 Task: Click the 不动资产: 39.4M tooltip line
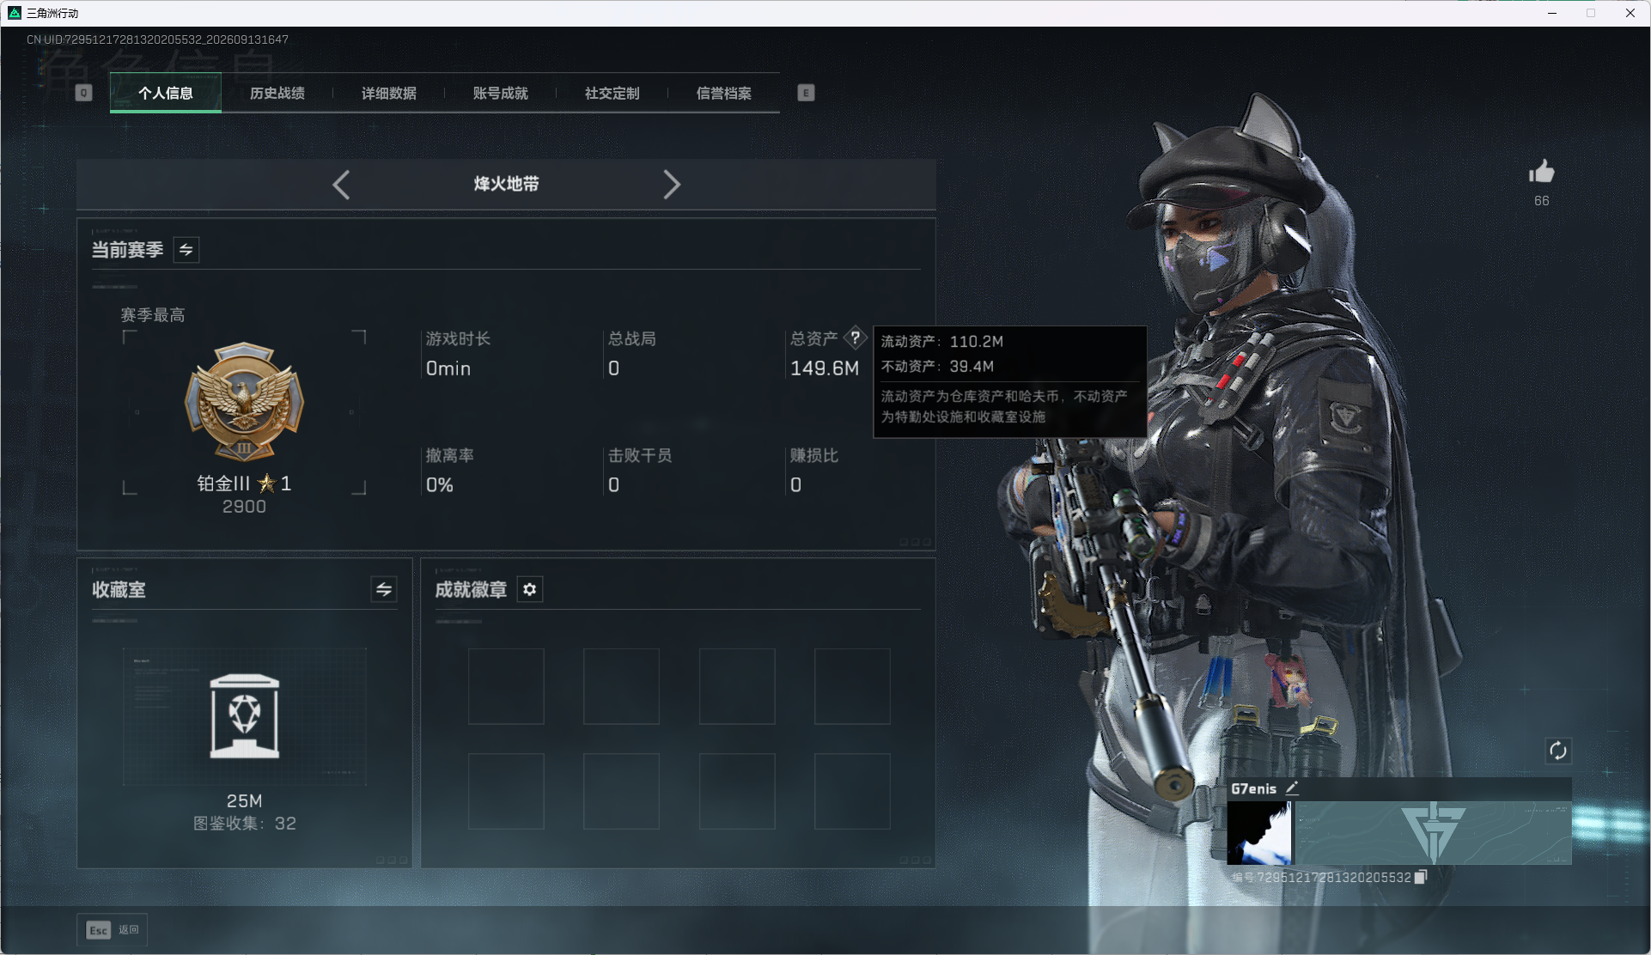pyautogui.click(x=938, y=367)
